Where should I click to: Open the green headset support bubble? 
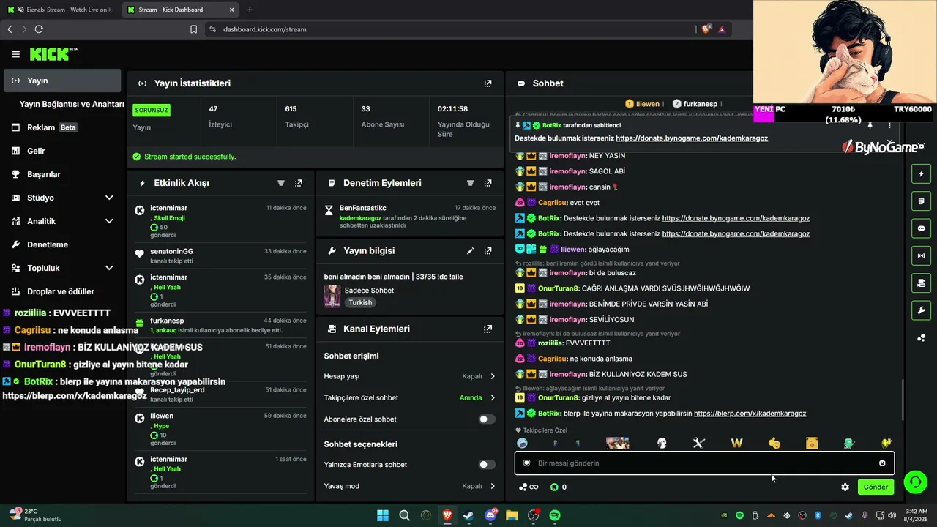pyautogui.click(x=915, y=482)
